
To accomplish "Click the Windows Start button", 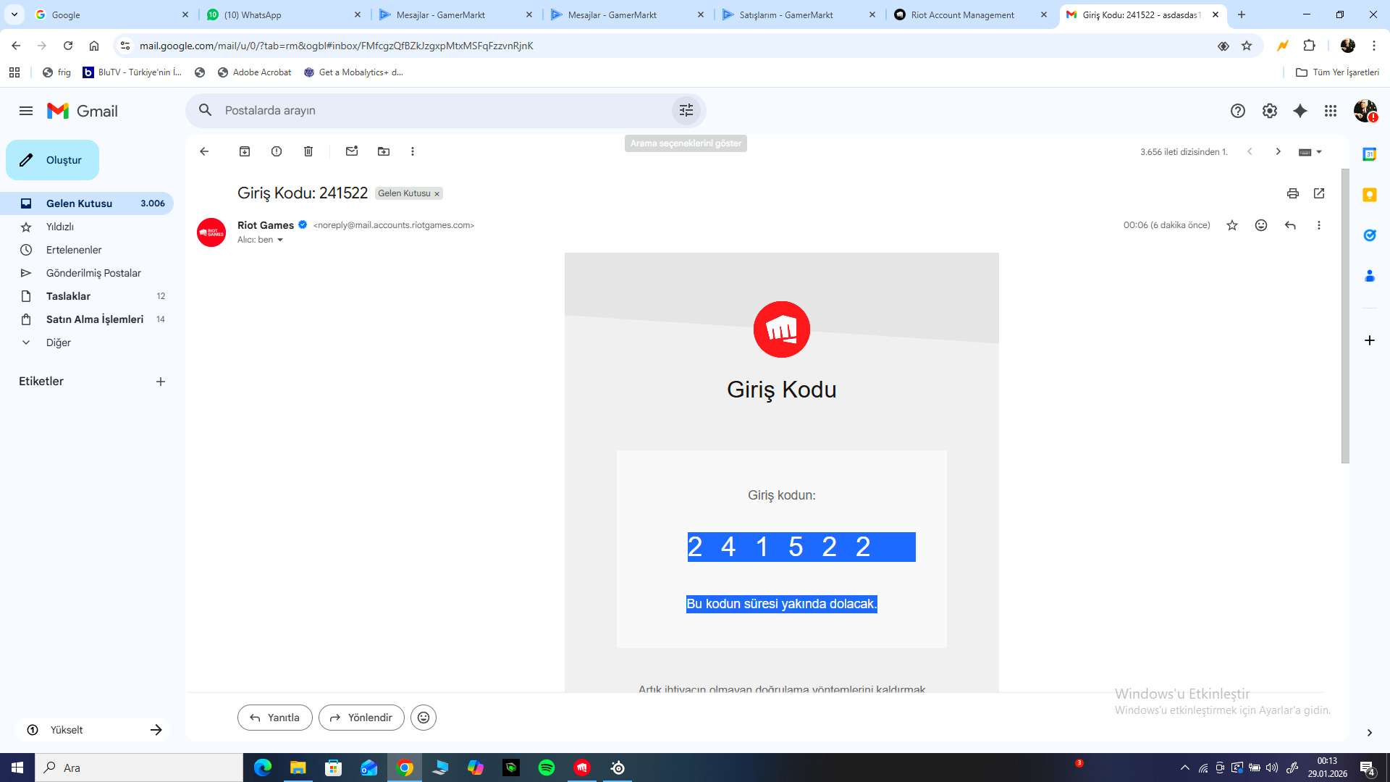I will tap(17, 768).
